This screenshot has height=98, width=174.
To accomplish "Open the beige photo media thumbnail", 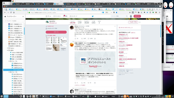I will coord(56,48).
